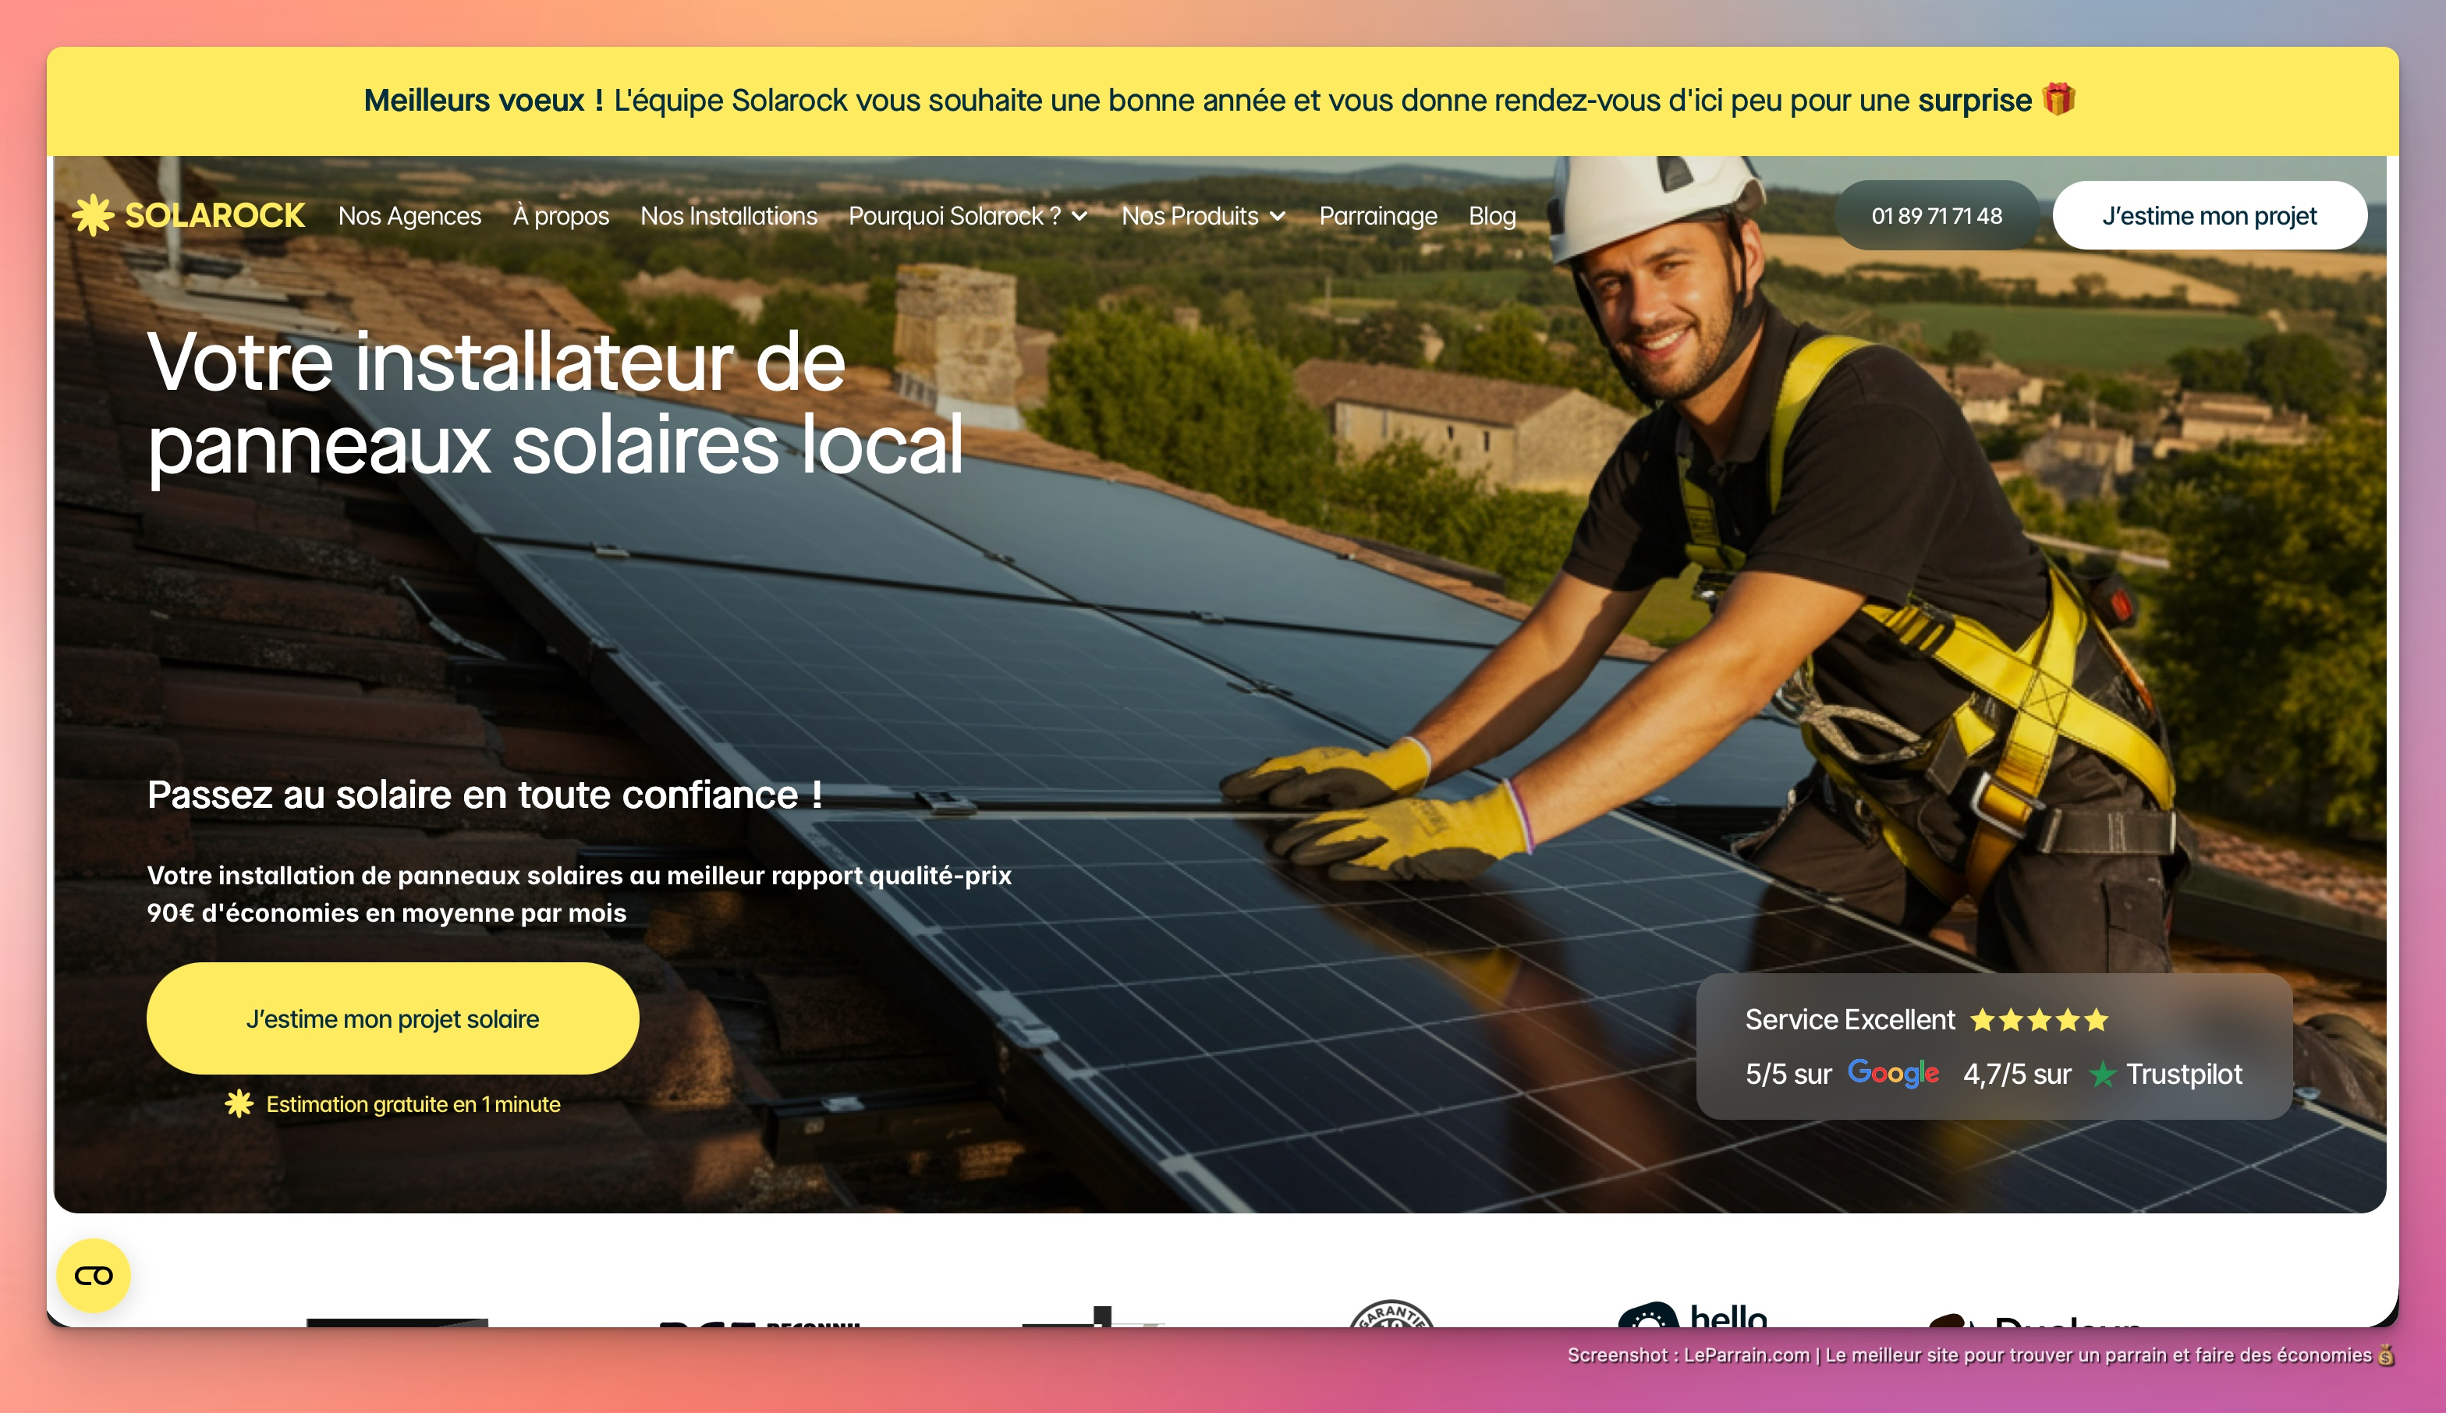Viewport: 2446px width, 1413px height.
Task: Click the sun icon beside Estimation gratuite
Action: tap(239, 1103)
